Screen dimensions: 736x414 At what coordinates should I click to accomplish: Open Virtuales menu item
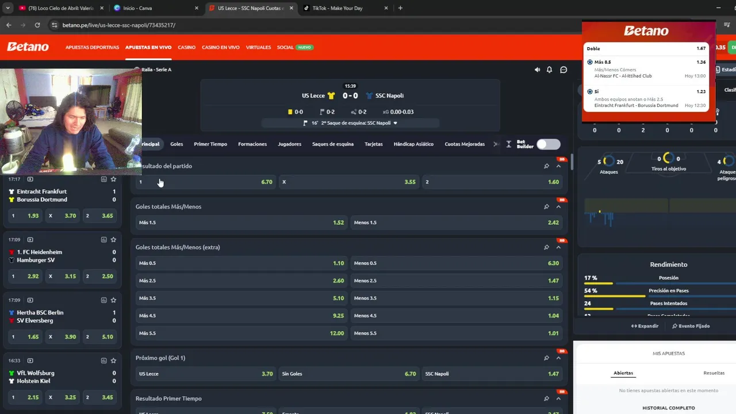(x=258, y=47)
